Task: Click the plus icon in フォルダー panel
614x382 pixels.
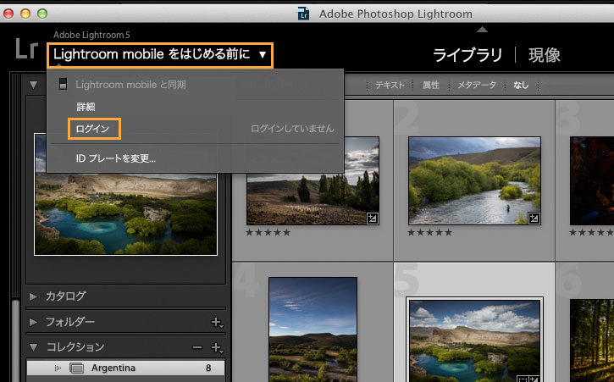Action: coord(217,323)
